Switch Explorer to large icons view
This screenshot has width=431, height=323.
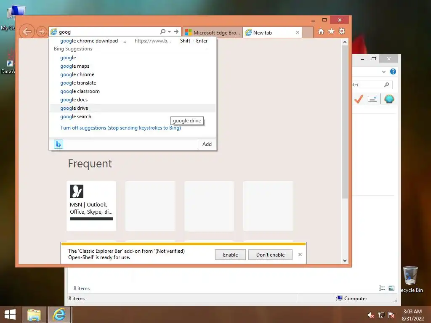click(x=391, y=288)
